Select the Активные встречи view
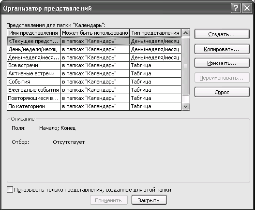 click(x=94, y=73)
